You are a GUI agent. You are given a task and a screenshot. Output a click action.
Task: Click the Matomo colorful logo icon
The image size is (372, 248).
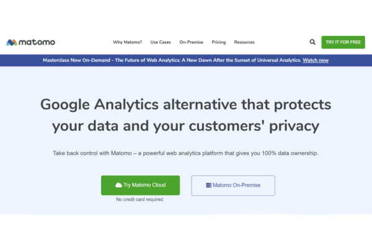coord(12,43)
